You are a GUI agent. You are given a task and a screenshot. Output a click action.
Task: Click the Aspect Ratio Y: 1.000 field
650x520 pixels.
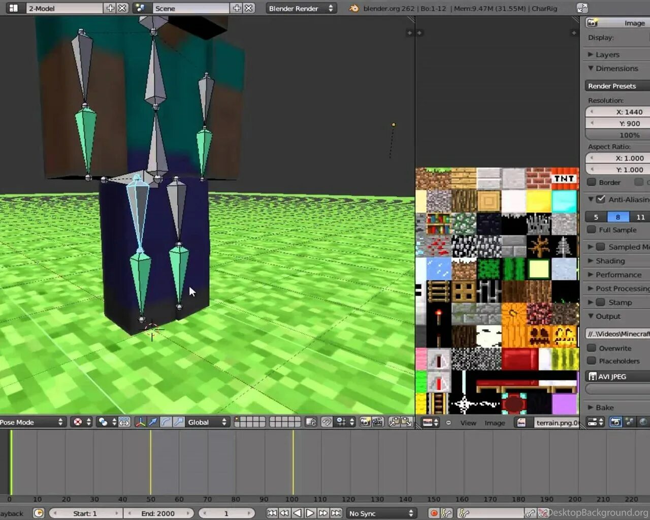tap(617, 170)
